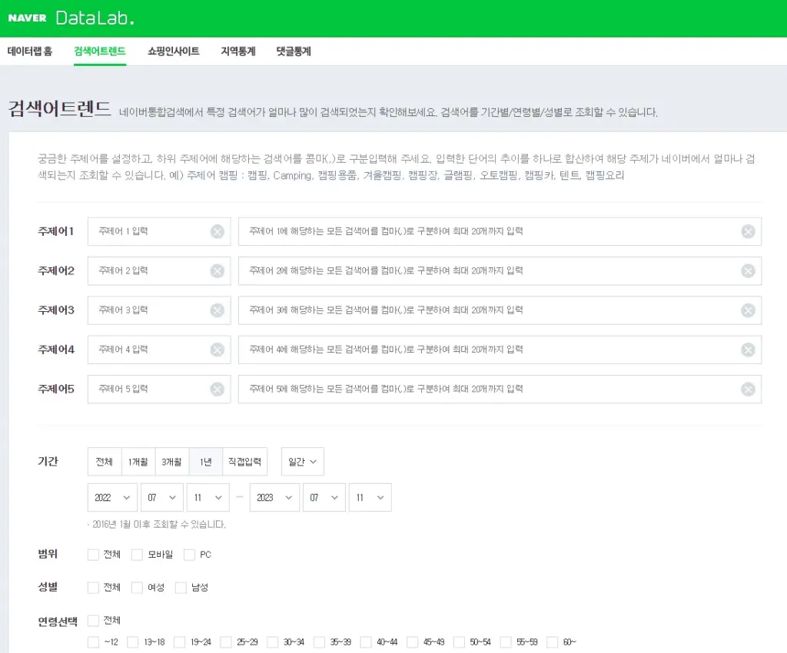Check the 범위 전체 checkbox
The image size is (787, 653).
[93, 555]
